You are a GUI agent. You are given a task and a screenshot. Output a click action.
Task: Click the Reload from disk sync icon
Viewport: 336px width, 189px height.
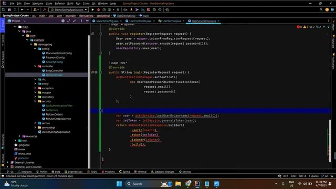15,9
